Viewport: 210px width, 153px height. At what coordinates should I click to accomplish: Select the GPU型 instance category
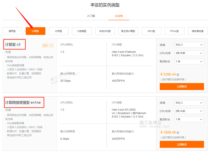[x=151, y=31]
